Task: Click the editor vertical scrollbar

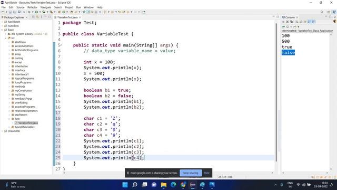Action: (x=276, y=92)
